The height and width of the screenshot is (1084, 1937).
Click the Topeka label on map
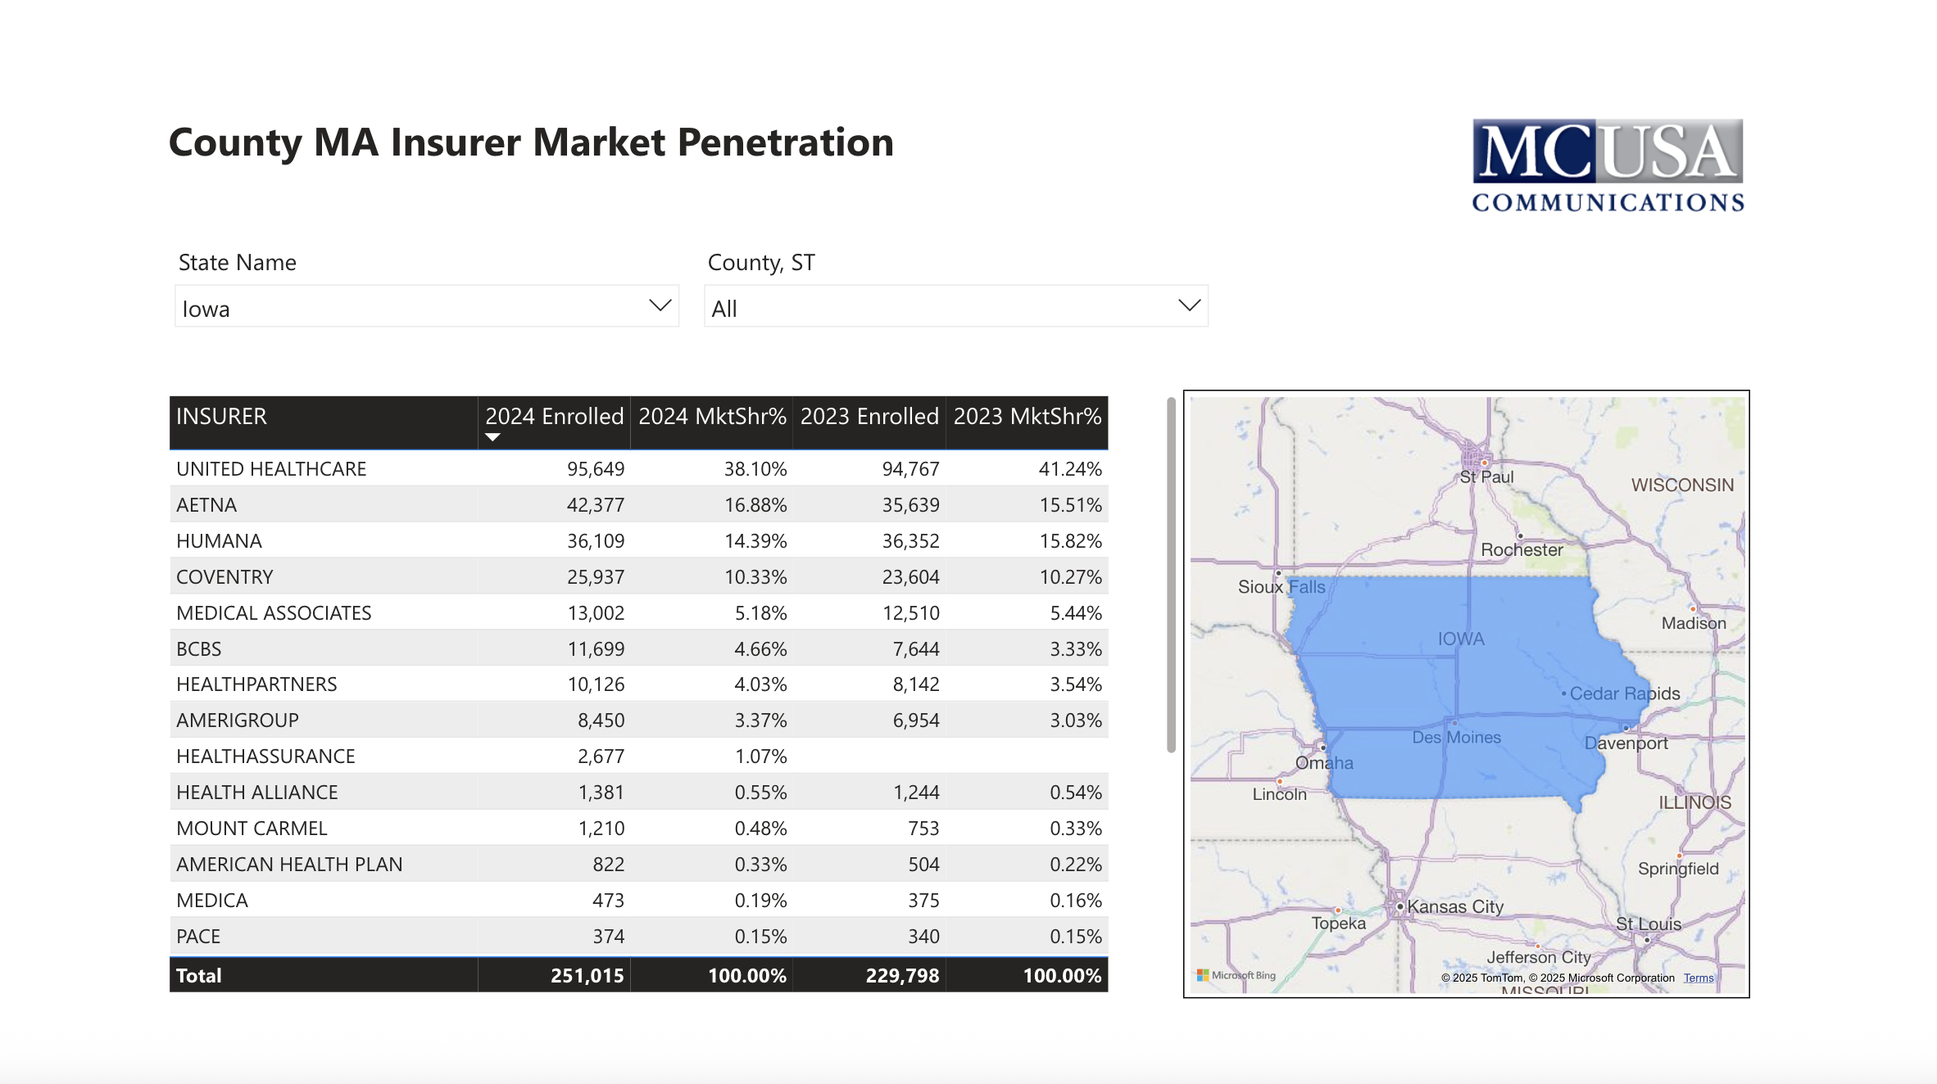[1339, 923]
